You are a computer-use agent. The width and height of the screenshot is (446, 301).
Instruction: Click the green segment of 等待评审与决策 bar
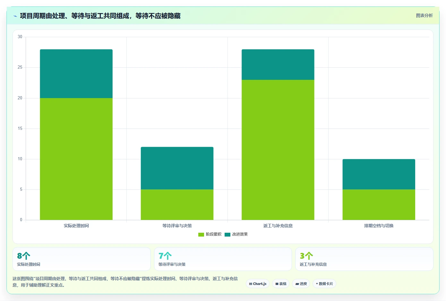coord(177,205)
